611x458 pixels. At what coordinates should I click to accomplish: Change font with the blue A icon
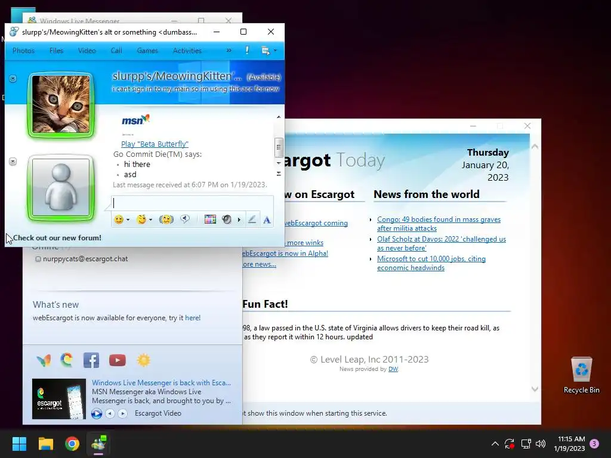point(267,220)
